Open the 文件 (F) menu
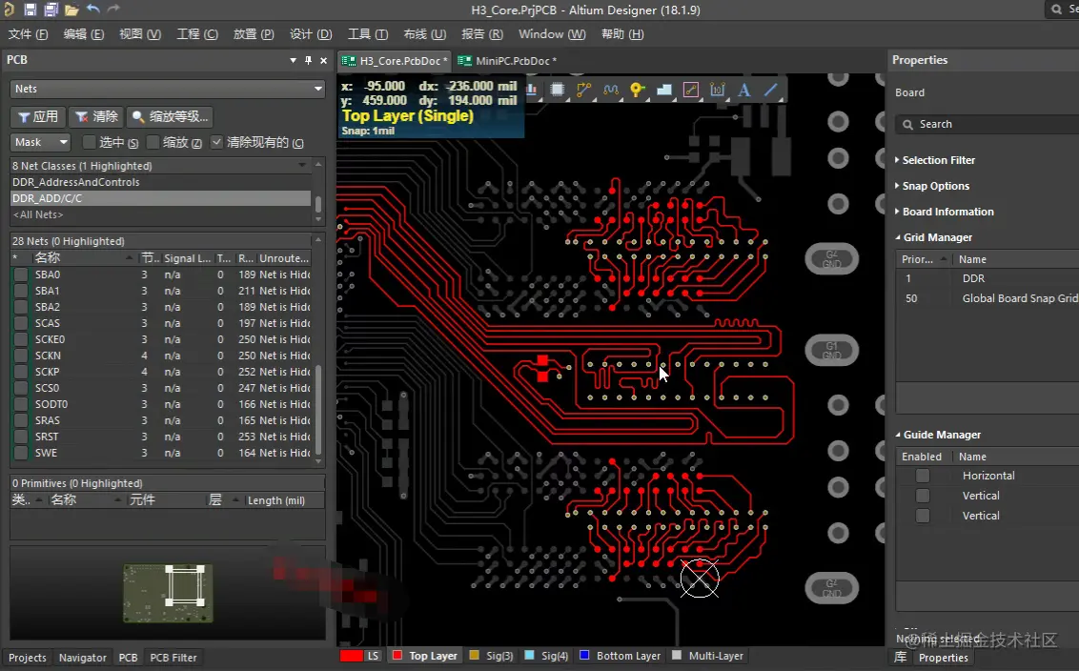The width and height of the screenshot is (1079, 671). click(x=29, y=33)
